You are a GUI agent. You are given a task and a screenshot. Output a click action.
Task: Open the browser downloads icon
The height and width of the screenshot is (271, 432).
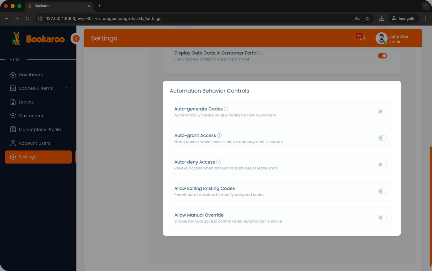coord(381,18)
